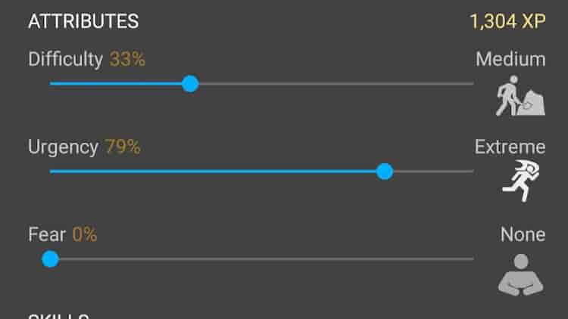The height and width of the screenshot is (319, 568).
Task: Click the ATTRIBUTES section header
Action: point(83,21)
